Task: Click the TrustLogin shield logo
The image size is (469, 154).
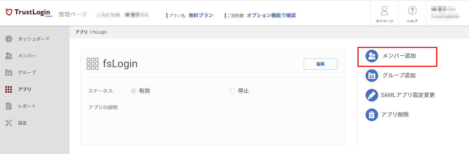Action: (9, 13)
